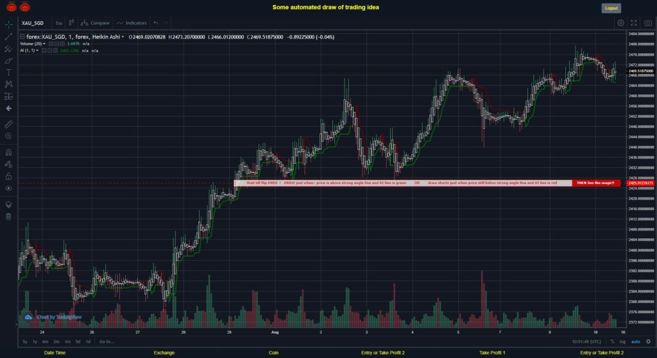Collapse the indicator legend box

click(22, 37)
